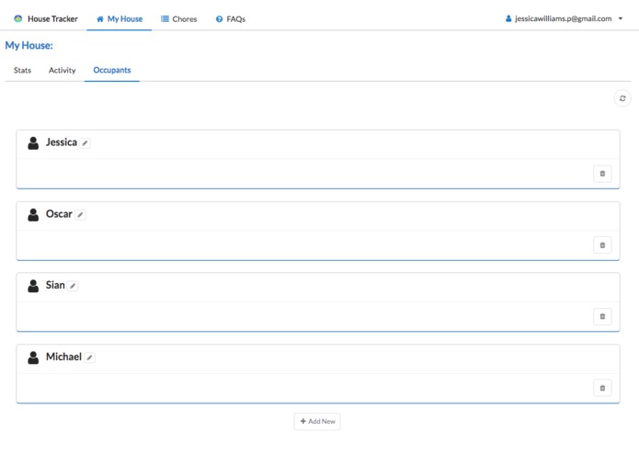Click the jessicawilliams.p@gmail.com account link
Screen dimensions: 639x454
pos(564,18)
